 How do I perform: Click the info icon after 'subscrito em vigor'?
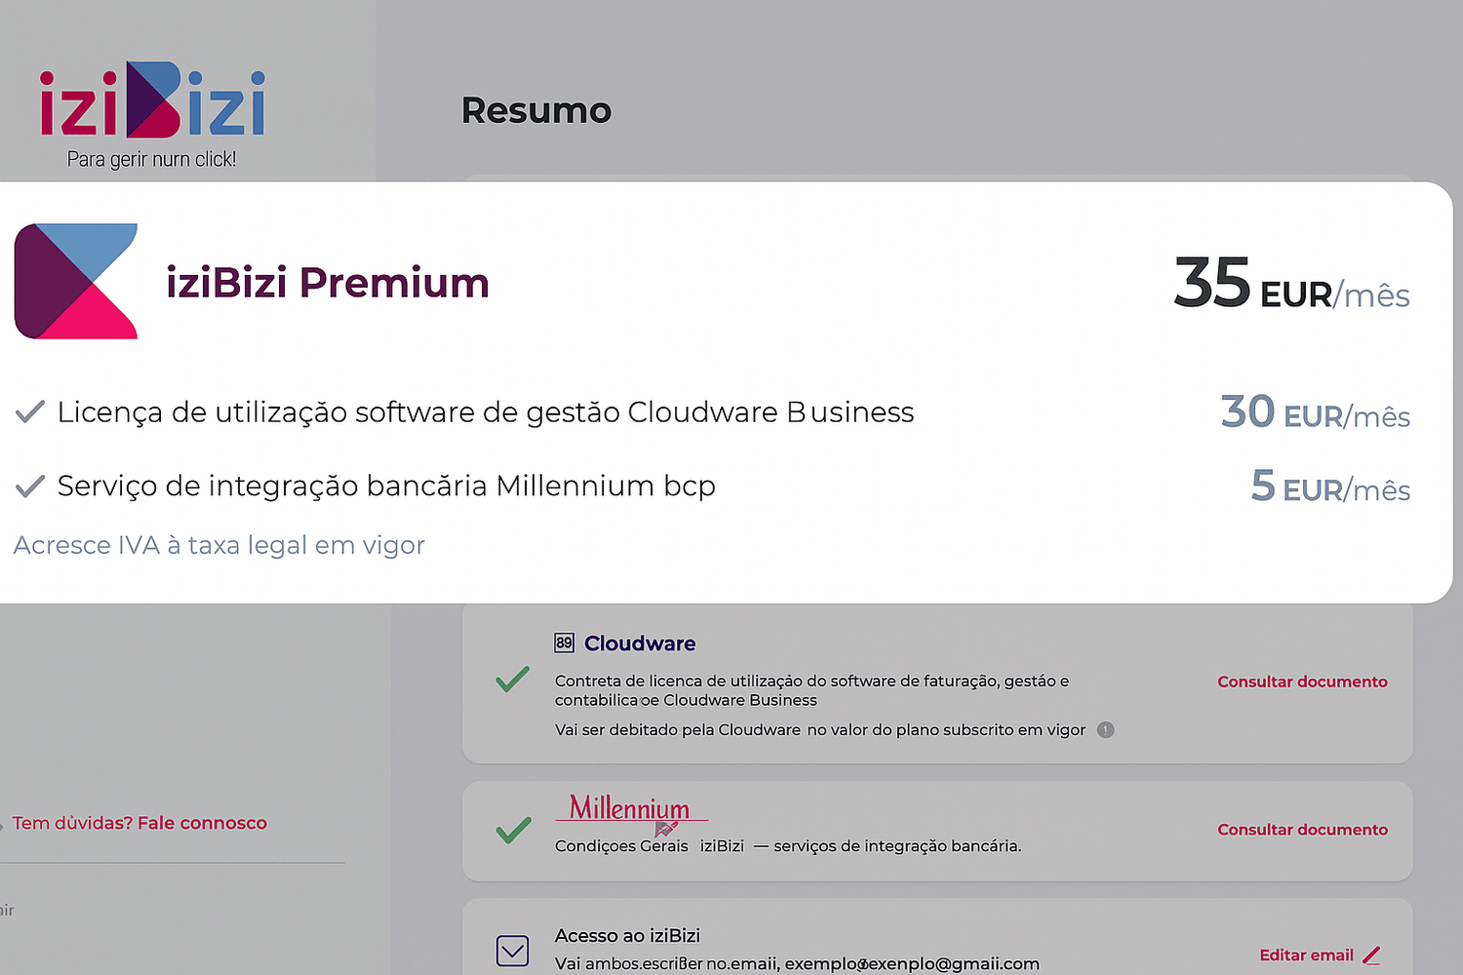point(1105,730)
